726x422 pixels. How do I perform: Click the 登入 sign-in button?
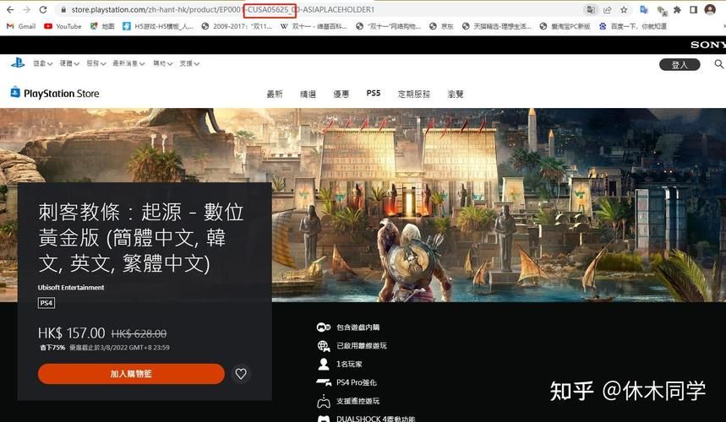point(680,65)
